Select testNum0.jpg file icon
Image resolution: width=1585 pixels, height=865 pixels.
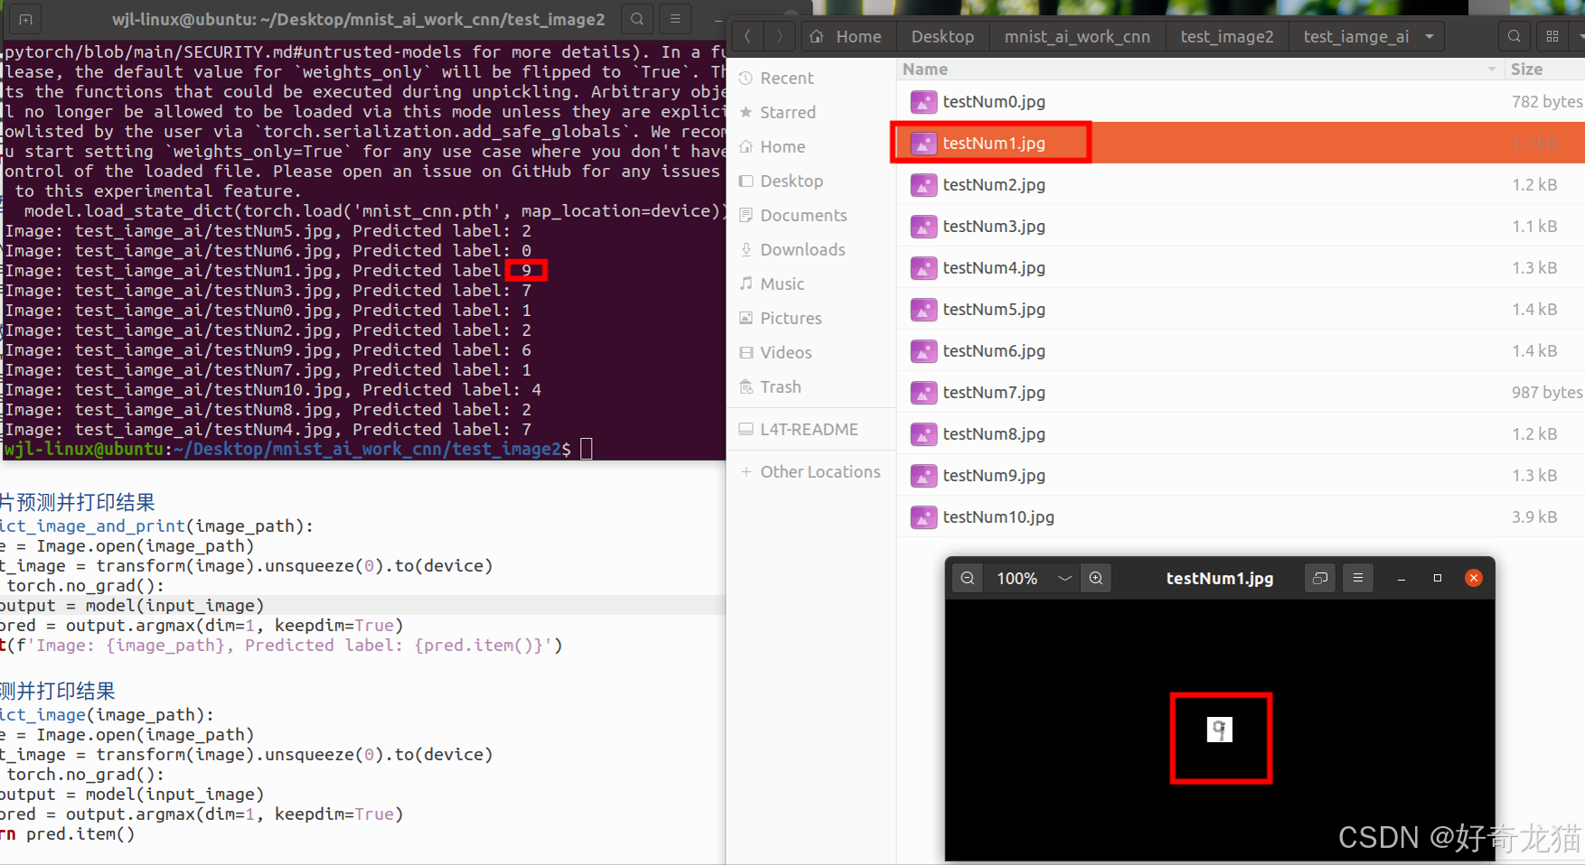pyautogui.click(x=924, y=102)
